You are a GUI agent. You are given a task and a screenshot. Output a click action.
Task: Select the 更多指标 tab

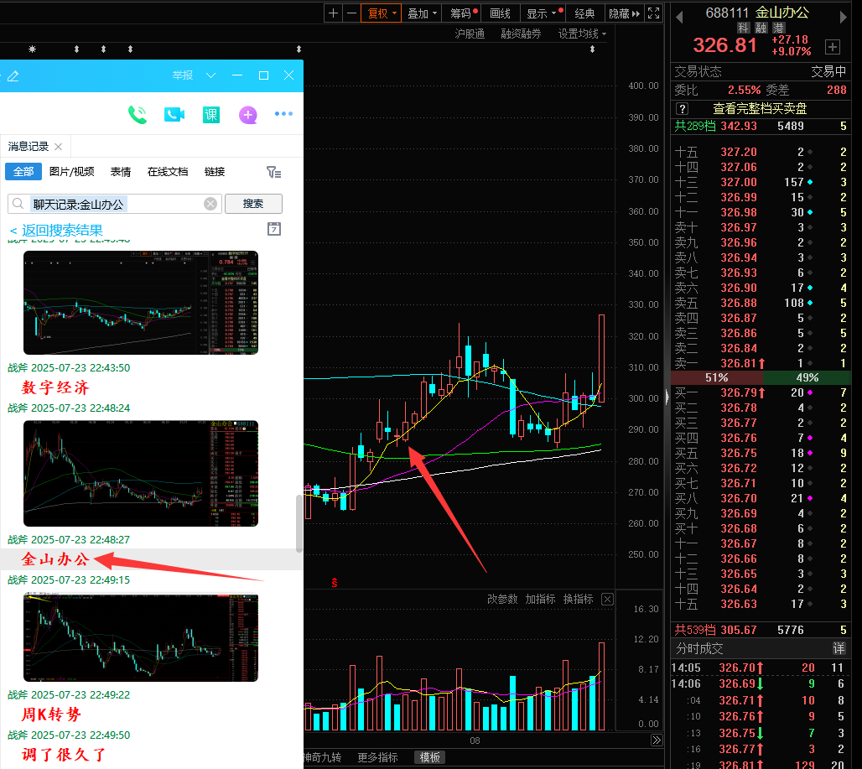(377, 757)
